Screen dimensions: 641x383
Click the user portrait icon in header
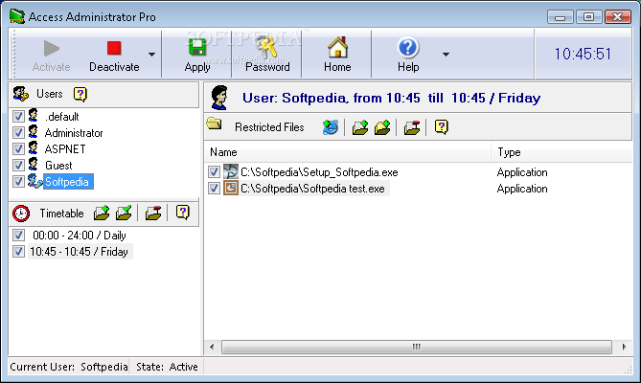tap(219, 98)
